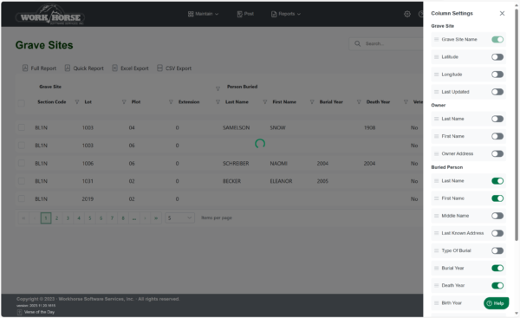Click filter icon beside Person Buried group
This screenshot has width=520, height=318.
point(218,88)
